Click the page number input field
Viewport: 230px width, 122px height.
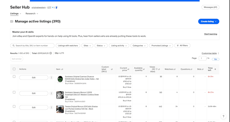coord(202,58)
